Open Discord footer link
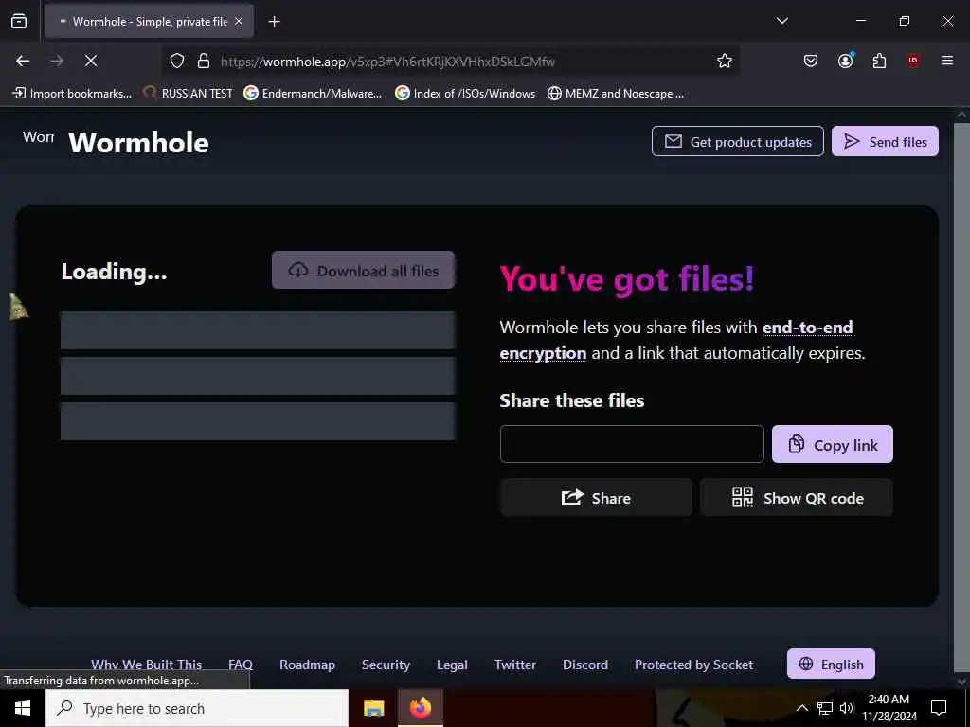Screen dimensions: 970x727 [x=585, y=665]
